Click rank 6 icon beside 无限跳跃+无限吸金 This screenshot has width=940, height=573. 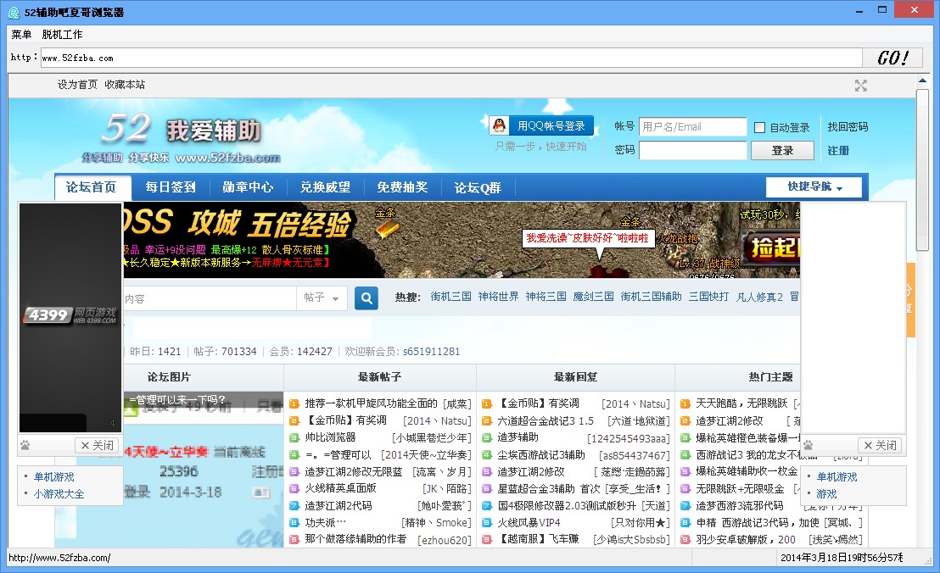(685, 488)
